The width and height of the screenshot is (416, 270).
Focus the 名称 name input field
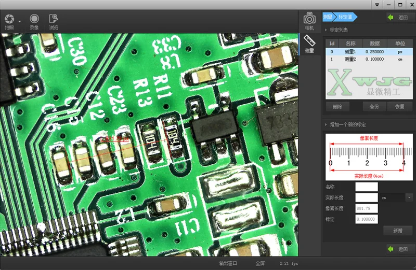pyautogui.click(x=367, y=187)
